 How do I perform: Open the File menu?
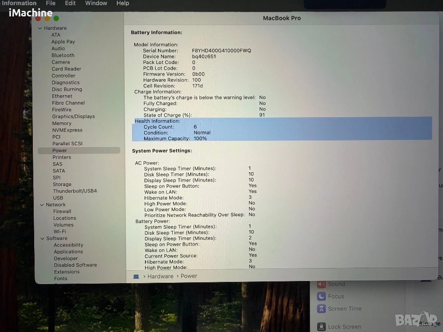(x=51, y=3)
